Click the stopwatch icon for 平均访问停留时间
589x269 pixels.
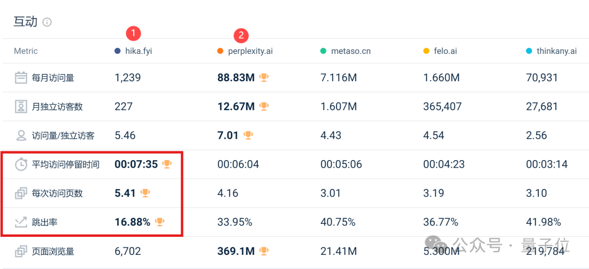point(21,164)
